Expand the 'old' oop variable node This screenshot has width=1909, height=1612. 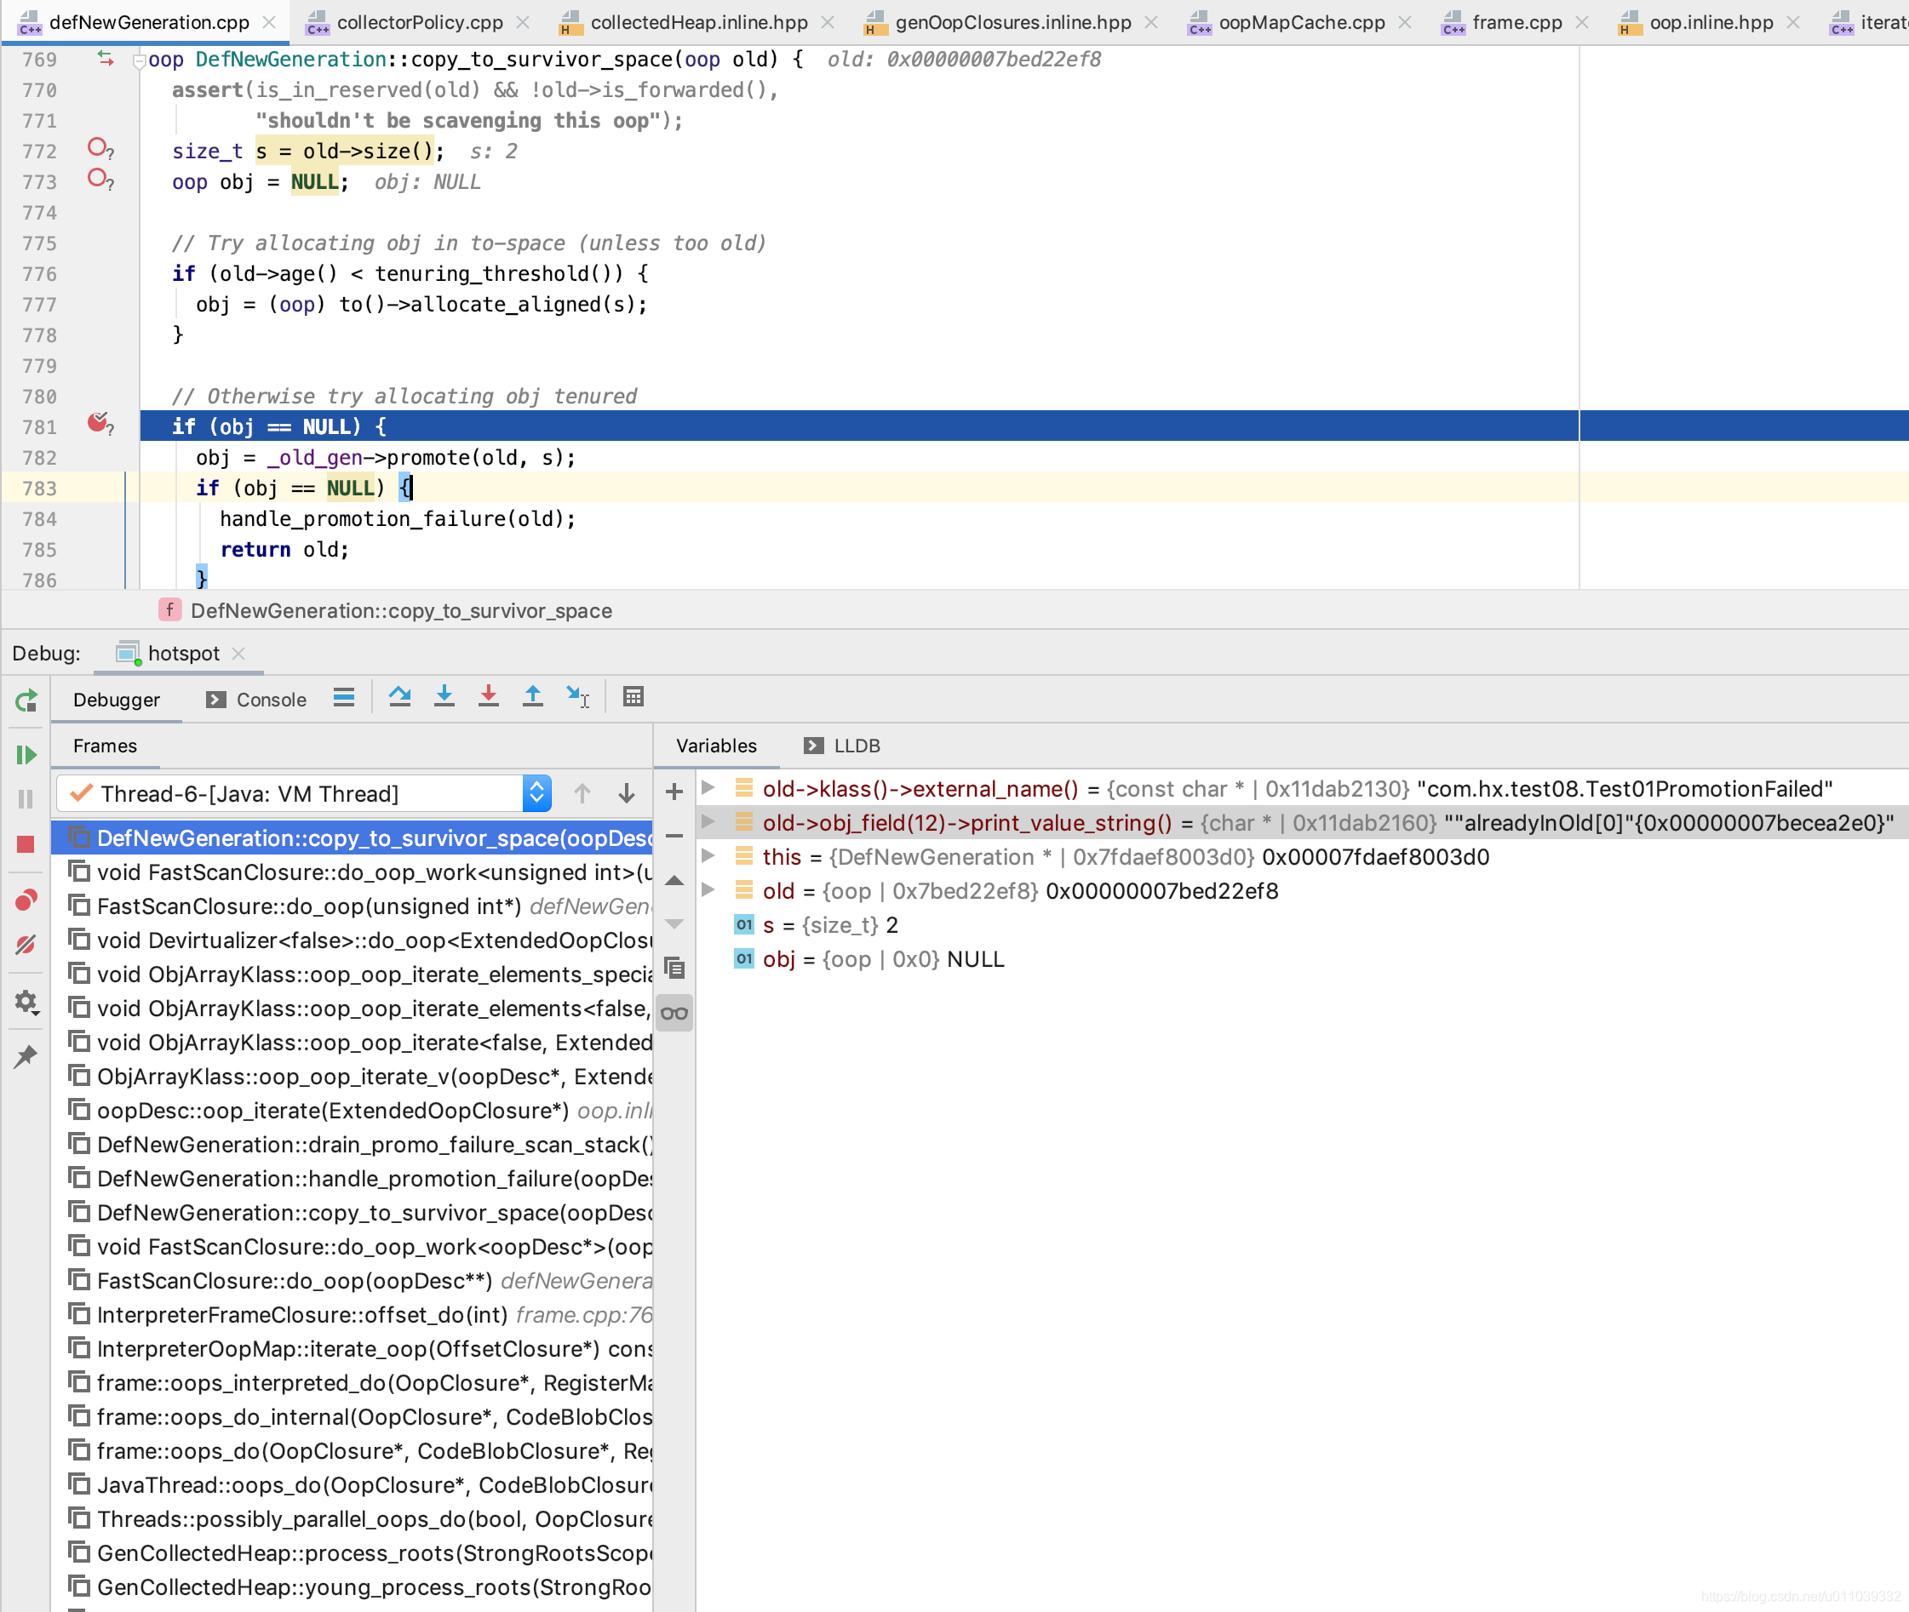point(708,890)
